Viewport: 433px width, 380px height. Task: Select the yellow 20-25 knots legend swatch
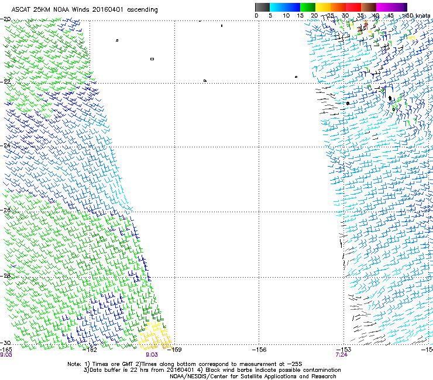[323, 7]
